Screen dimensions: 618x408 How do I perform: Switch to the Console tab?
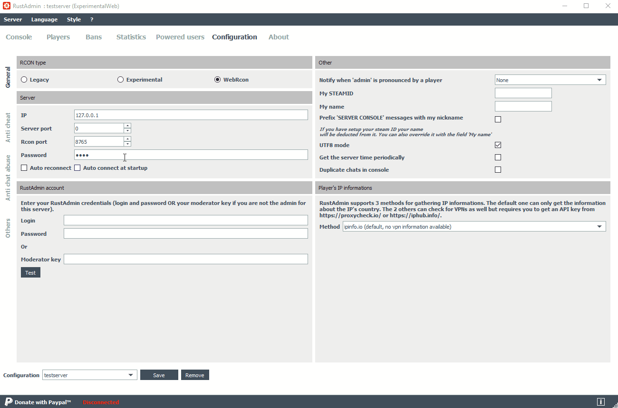(19, 37)
